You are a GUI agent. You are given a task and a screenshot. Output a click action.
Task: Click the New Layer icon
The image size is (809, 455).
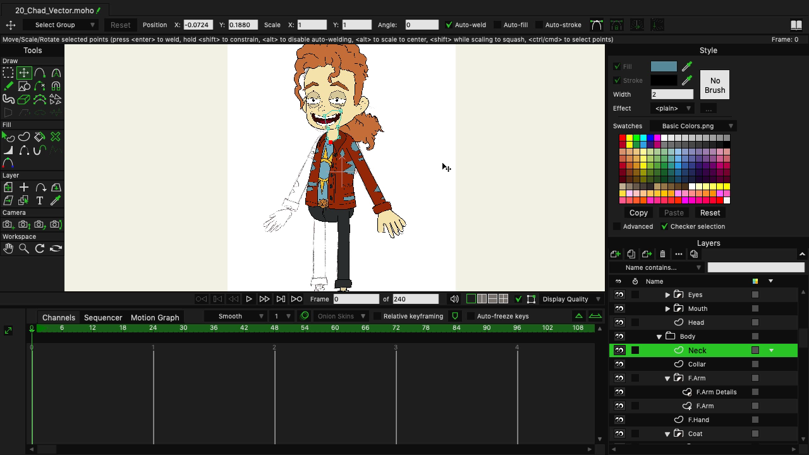(x=616, y=254)
